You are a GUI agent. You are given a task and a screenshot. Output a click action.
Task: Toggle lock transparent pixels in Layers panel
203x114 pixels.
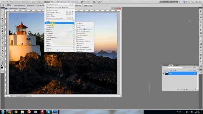[170, 70]
